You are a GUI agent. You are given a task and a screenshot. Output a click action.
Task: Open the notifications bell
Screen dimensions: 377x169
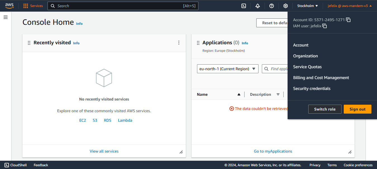(x=258, y=6)
